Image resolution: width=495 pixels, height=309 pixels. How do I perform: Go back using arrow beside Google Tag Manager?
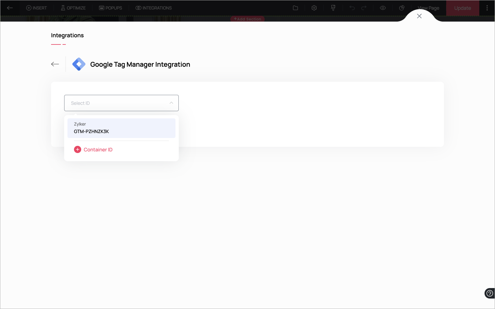[x=55, y=64]
